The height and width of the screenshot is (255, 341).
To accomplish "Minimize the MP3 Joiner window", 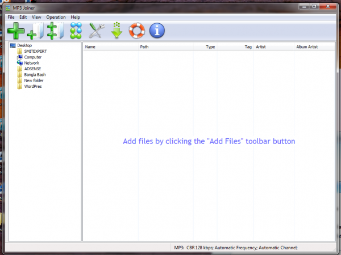I will [304, 6].
